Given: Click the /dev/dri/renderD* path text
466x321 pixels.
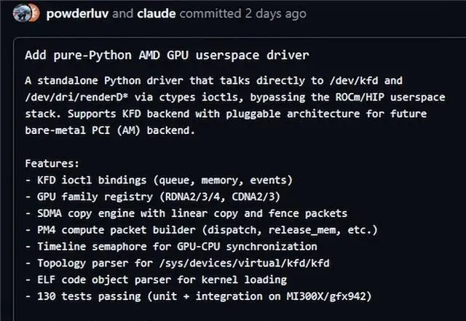Looking at the screenshot, I should pyautogui.click(x=74, y=98).
